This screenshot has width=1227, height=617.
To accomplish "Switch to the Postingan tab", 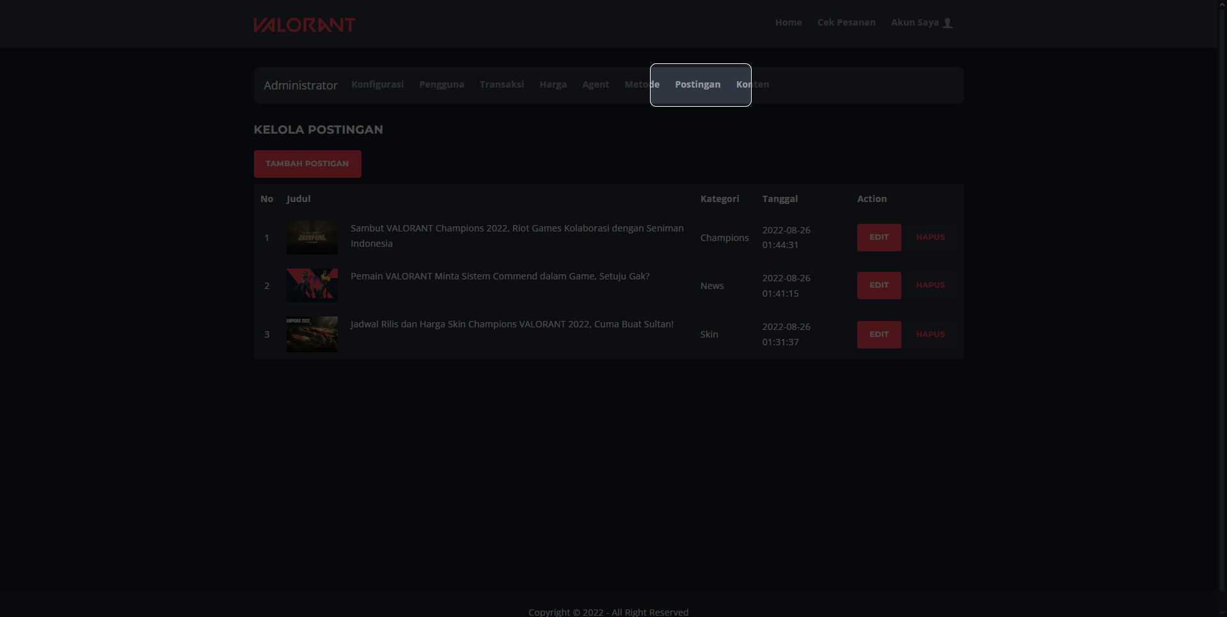I will pyautogui.click(x=697, y=84).
